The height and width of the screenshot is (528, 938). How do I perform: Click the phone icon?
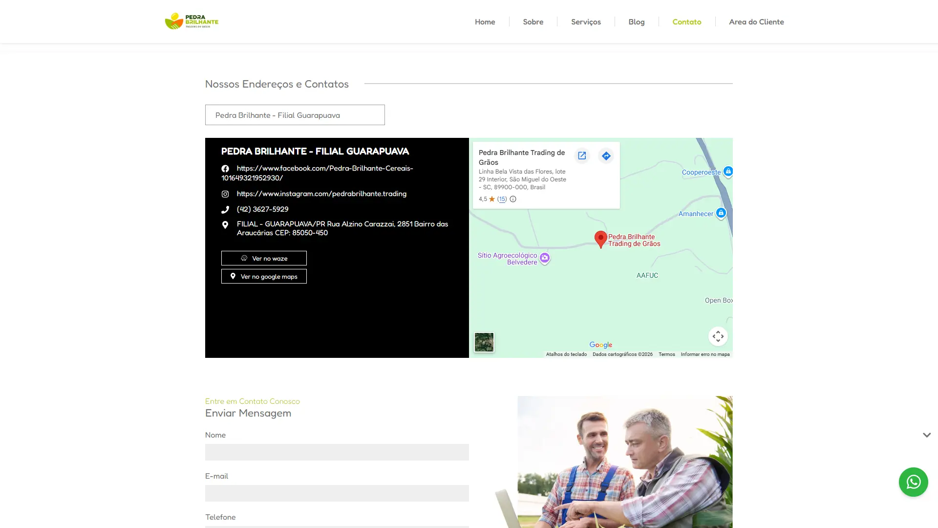pos(225,210)
